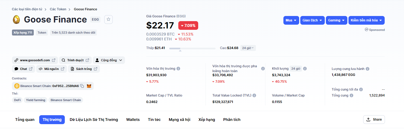Image resolution: width=404 pixels, height=132 pixels.
Task: Click the MetaMask fox icon
Action: click(x=89, y=86)
